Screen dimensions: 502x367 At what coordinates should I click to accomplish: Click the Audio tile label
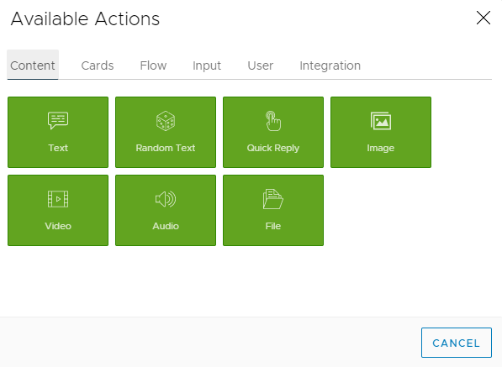click(166, 226)
